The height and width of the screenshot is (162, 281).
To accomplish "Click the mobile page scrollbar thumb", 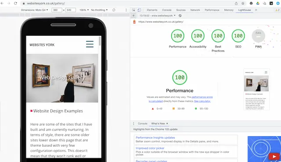I will pyautogui.click(x=100, y=41).
